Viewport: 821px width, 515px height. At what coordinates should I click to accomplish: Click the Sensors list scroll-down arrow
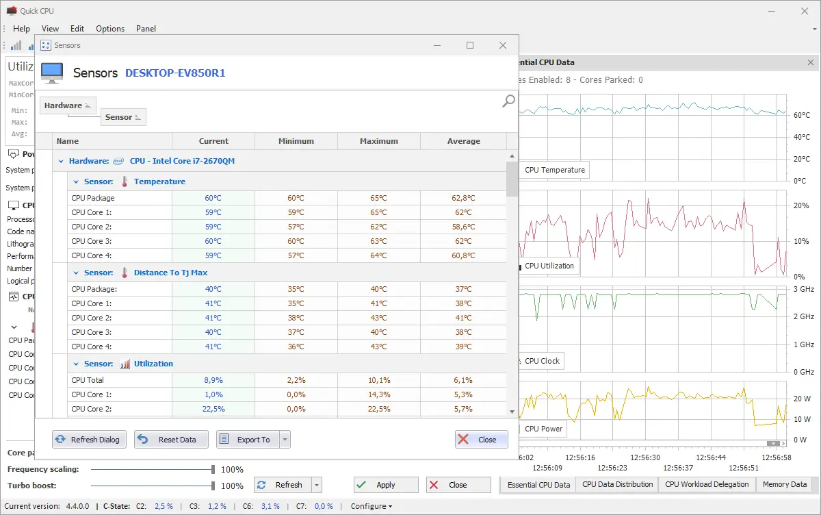click(512, 412)
